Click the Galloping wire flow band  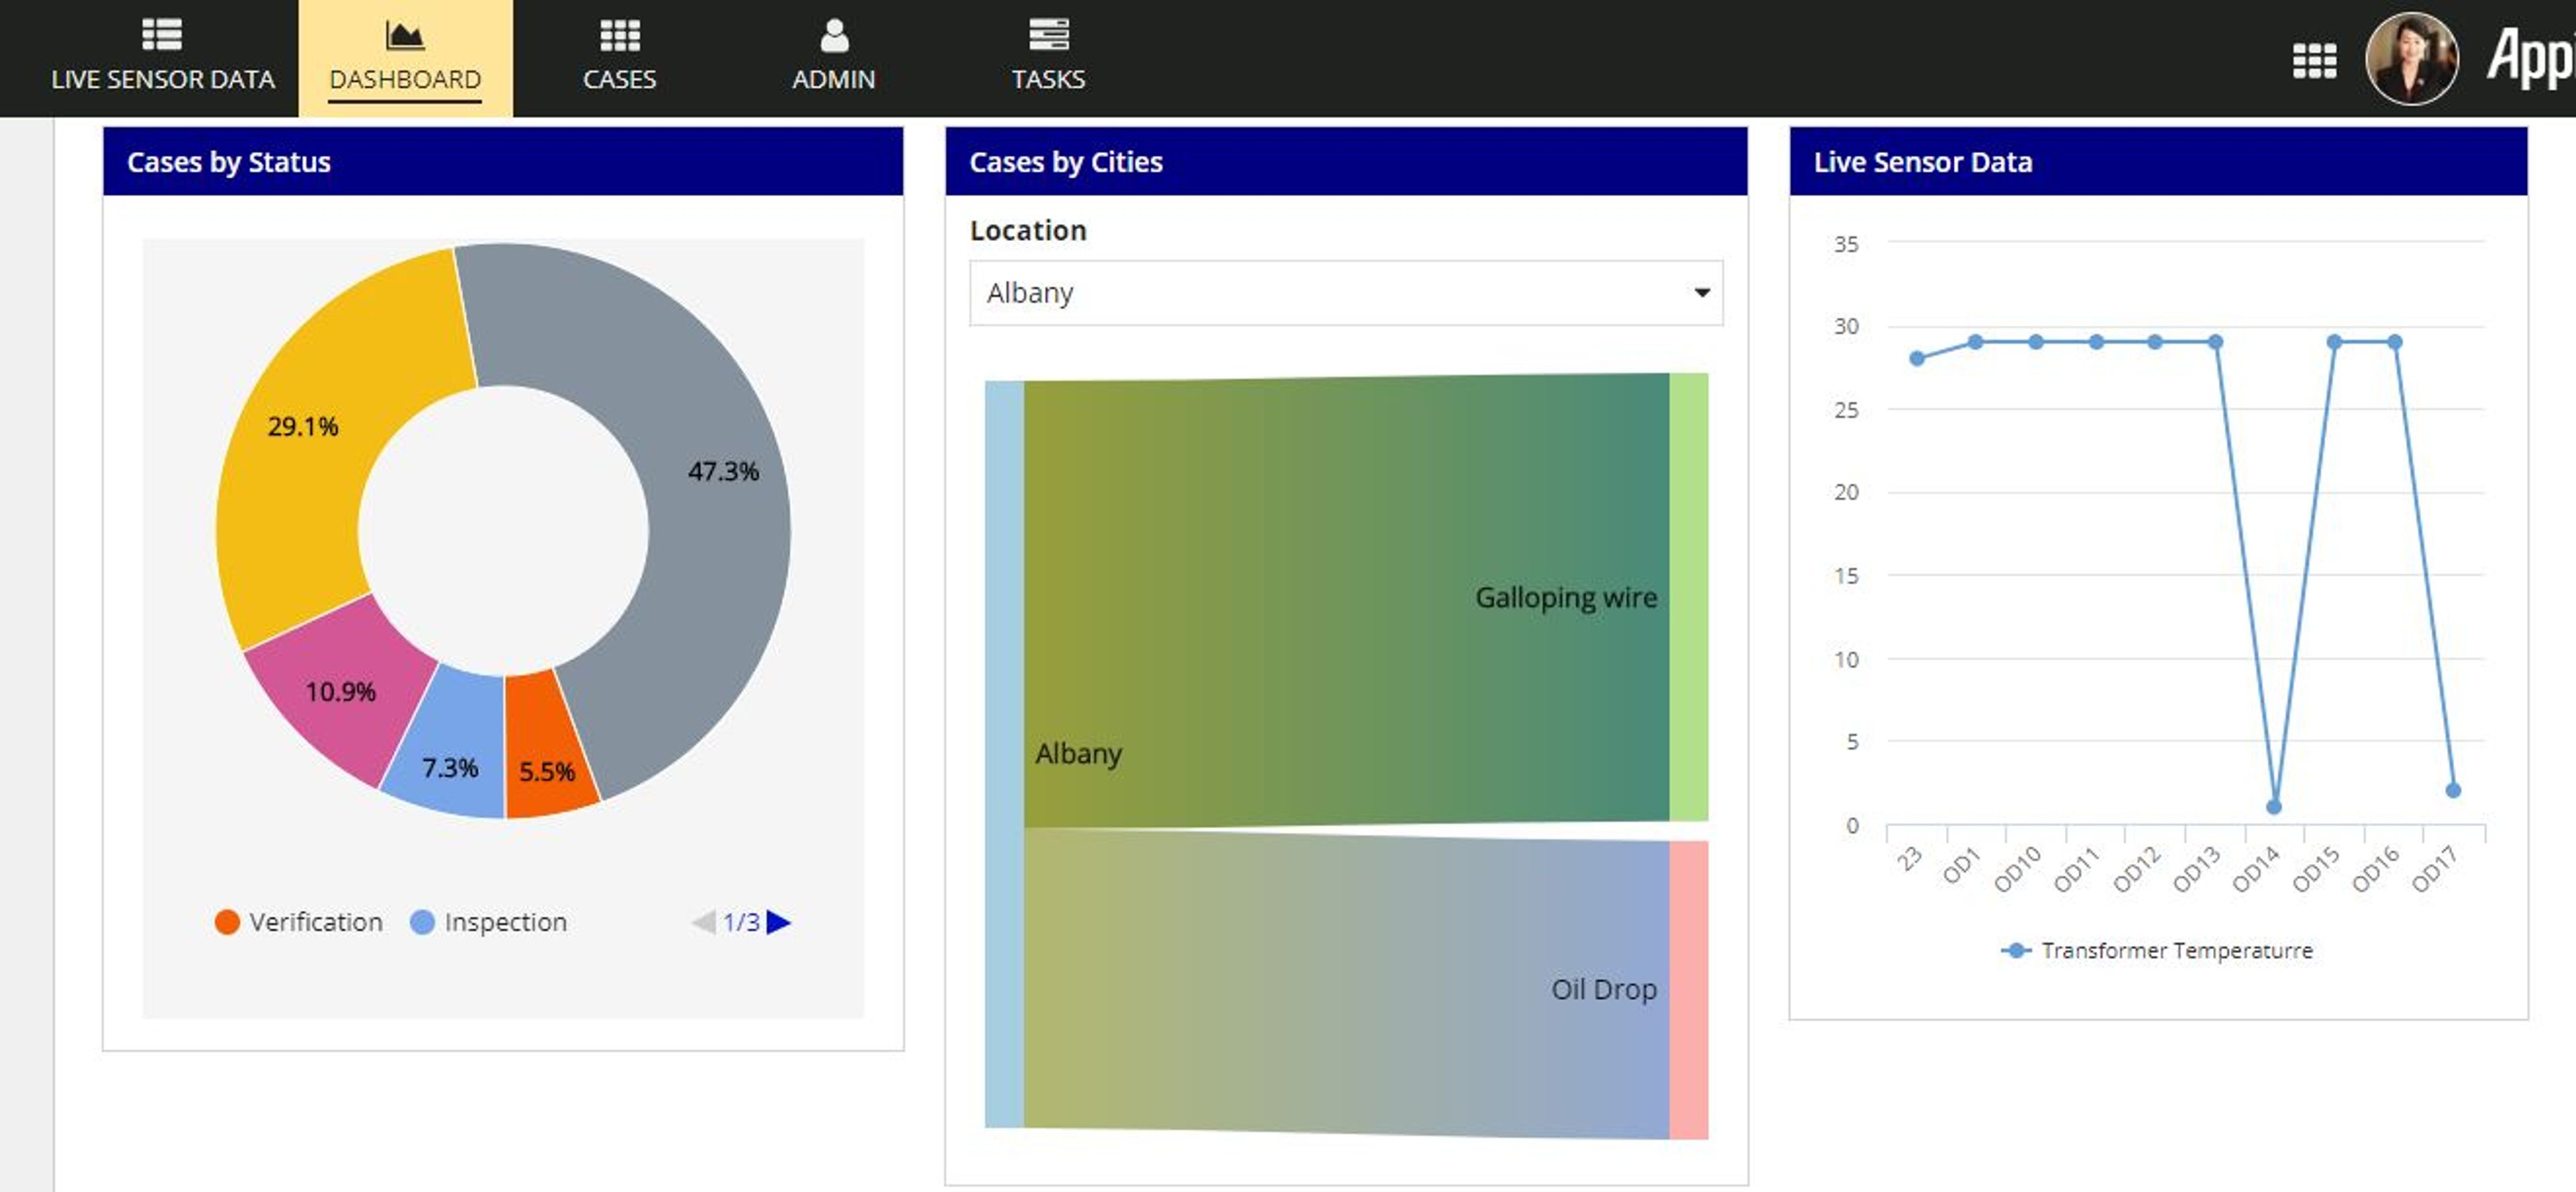(x=1346, y=599)
